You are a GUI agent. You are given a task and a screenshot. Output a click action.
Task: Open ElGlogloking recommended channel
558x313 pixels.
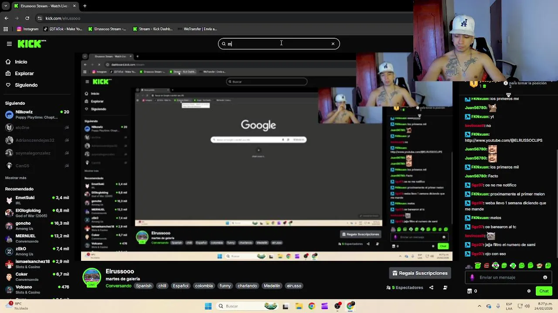coord(37,213)
